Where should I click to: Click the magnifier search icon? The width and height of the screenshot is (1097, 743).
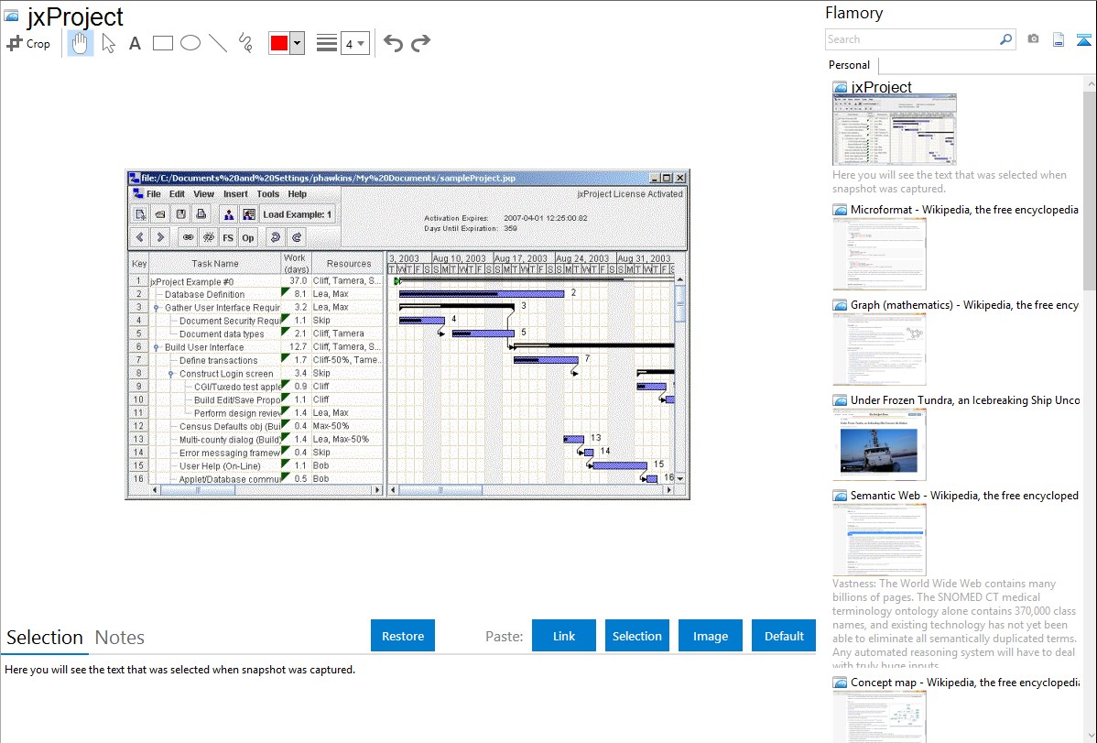1006,39
